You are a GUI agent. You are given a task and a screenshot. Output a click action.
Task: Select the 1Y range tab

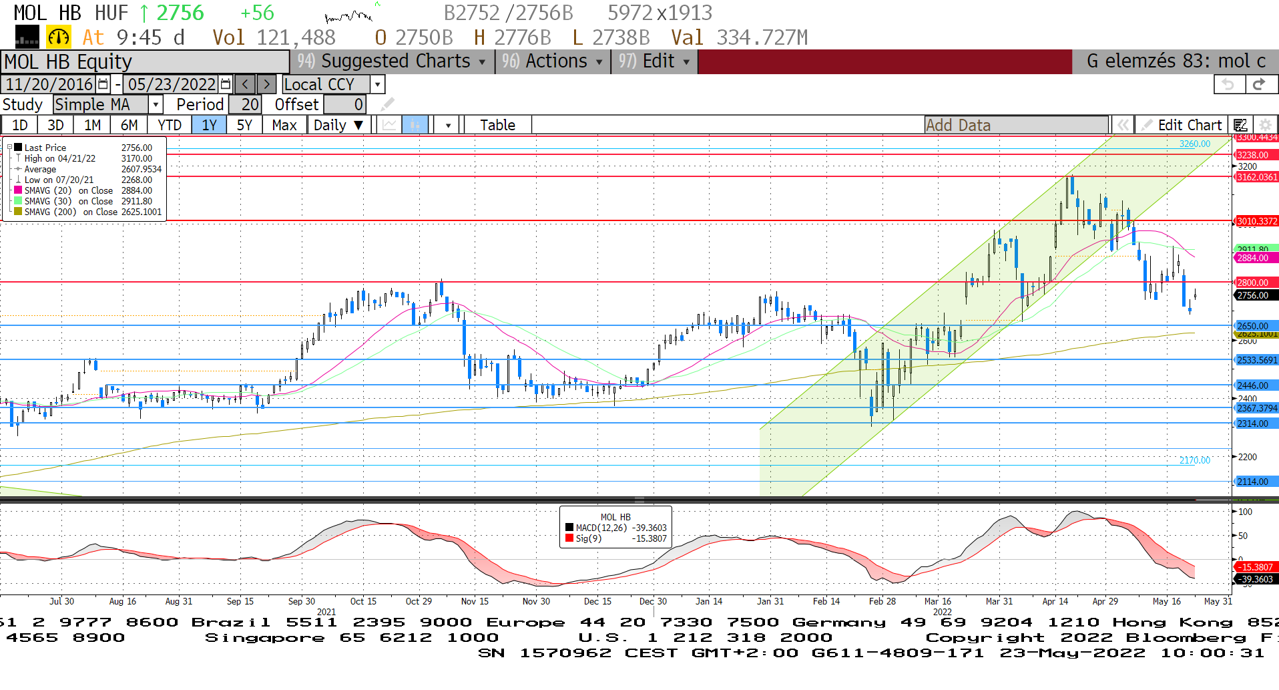[x=209, y=125]
